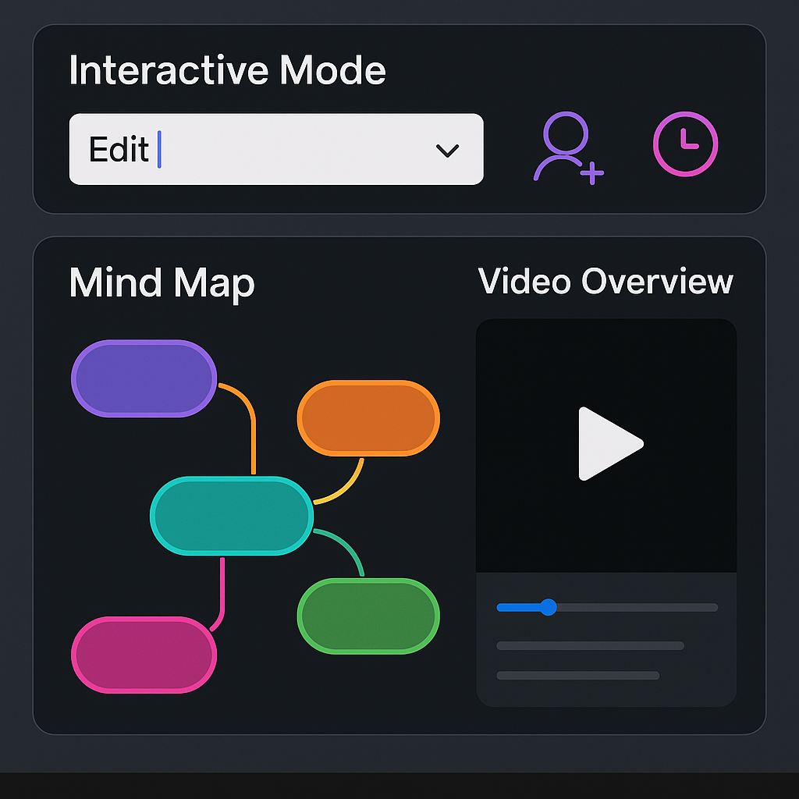Select the green mind map node
The width and height of the screenshot is (799, 799).
[x=368, y=616]
